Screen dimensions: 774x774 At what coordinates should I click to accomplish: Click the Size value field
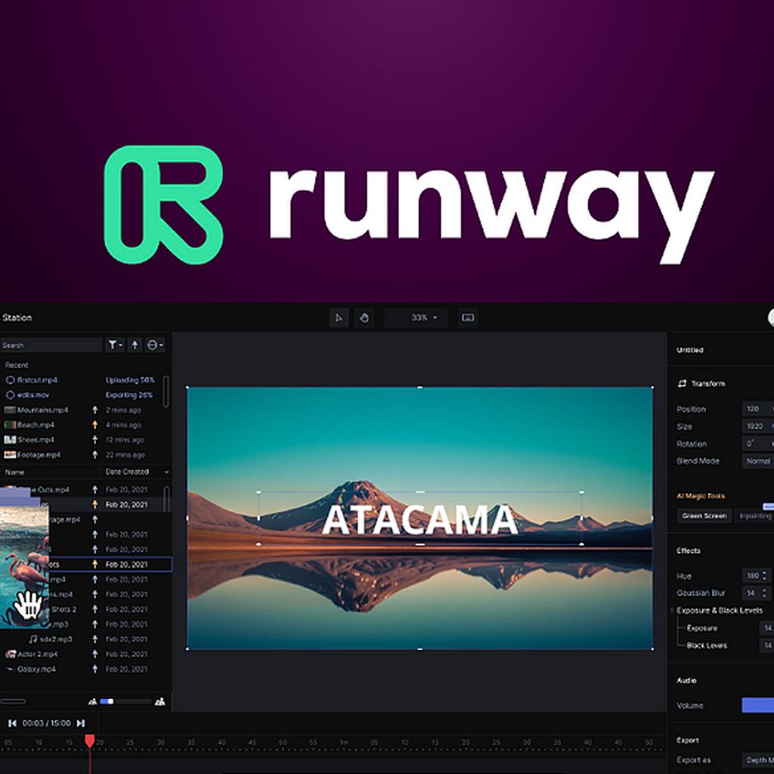point(757,426)
